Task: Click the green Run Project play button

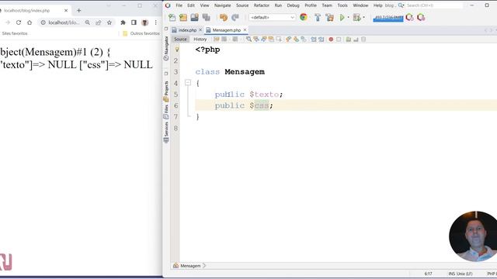Action: click(342, 17)
